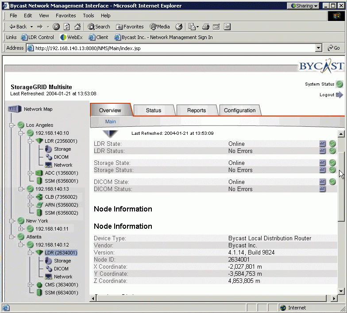The height and width of the screenshot is (313, 347).
Task: Open DICOM under LDR (2356001)
Action: click(61, 157)
